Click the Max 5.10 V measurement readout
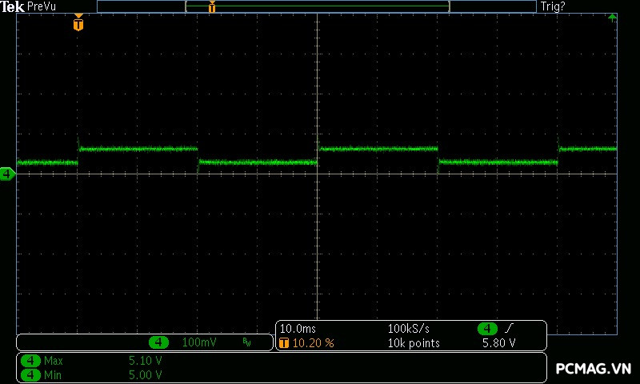Screen dimensions: 640x384 click(145, 361)
